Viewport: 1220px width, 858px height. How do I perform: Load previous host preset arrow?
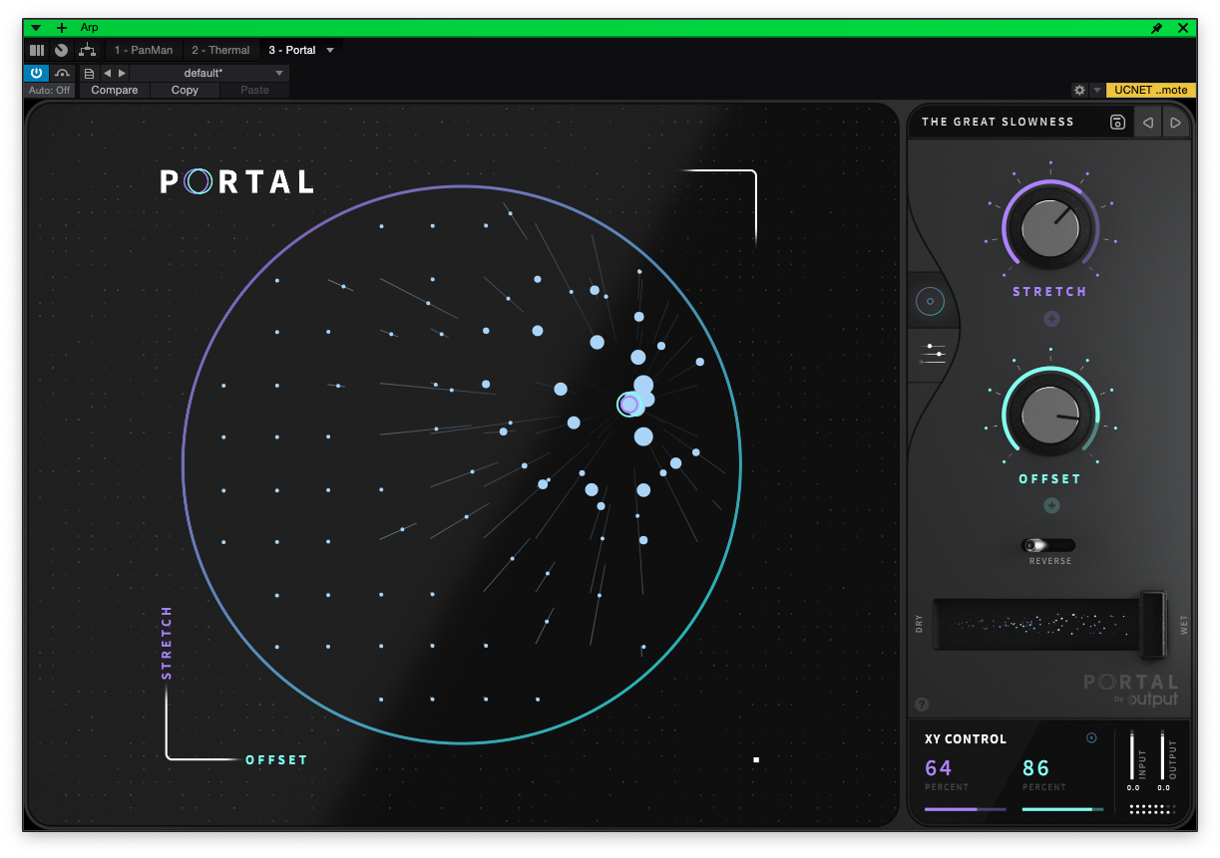(108, 73)
